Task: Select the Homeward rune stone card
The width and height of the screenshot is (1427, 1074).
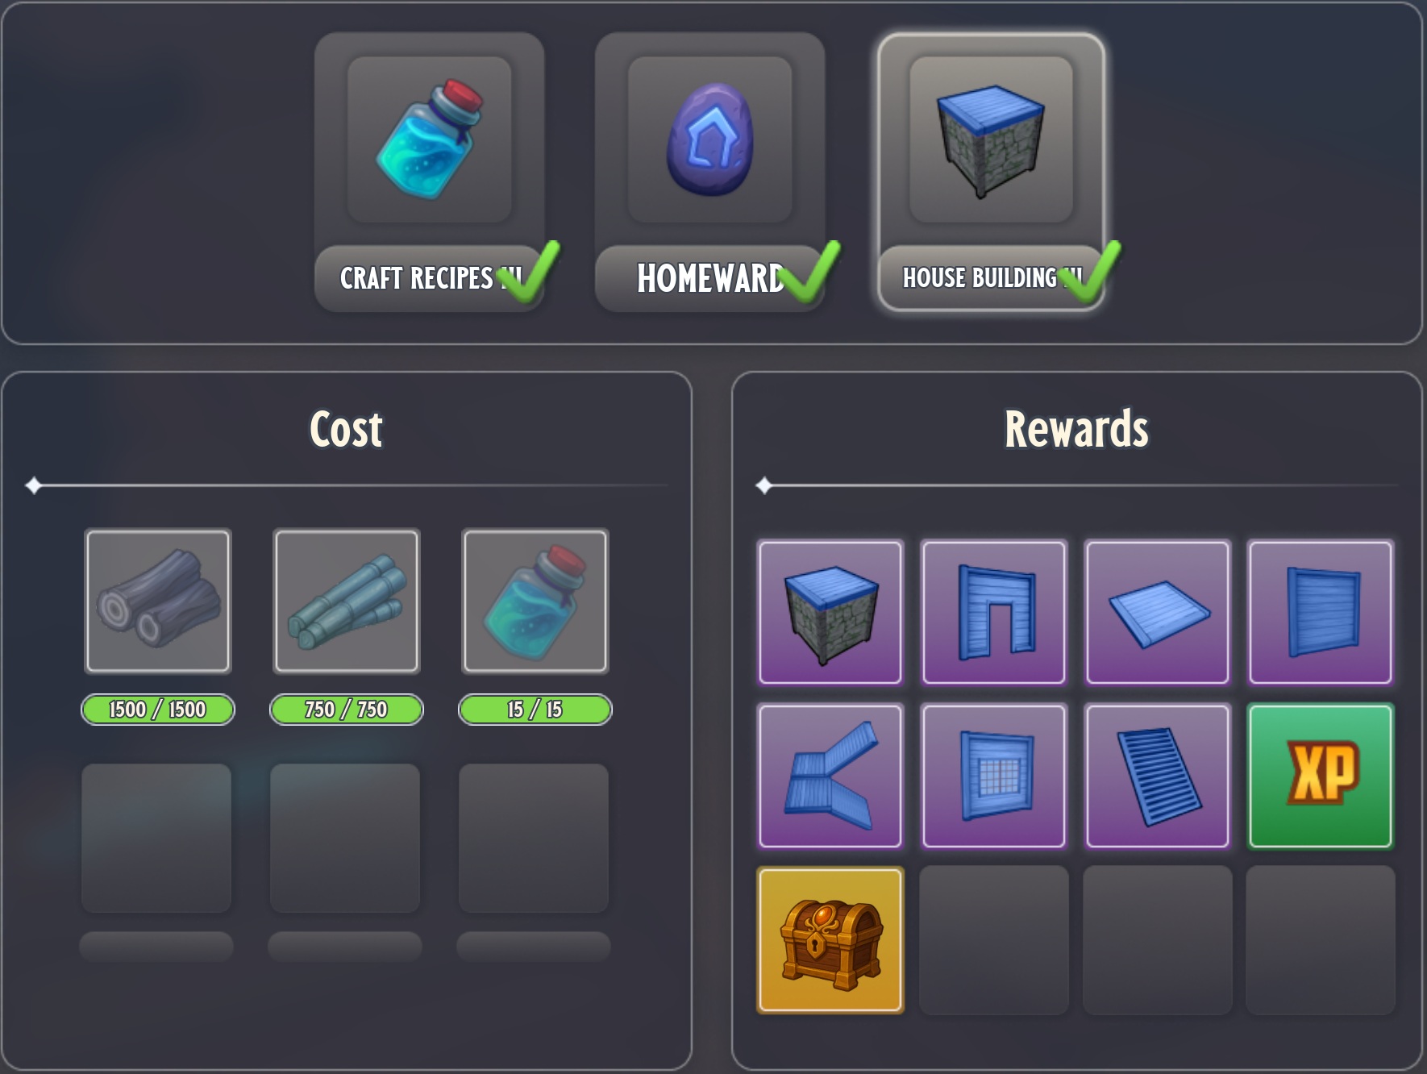Action: (709, 172)
